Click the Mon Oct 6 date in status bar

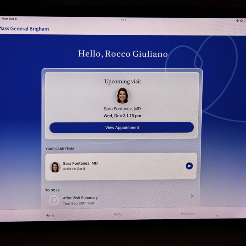click(9, 19)
